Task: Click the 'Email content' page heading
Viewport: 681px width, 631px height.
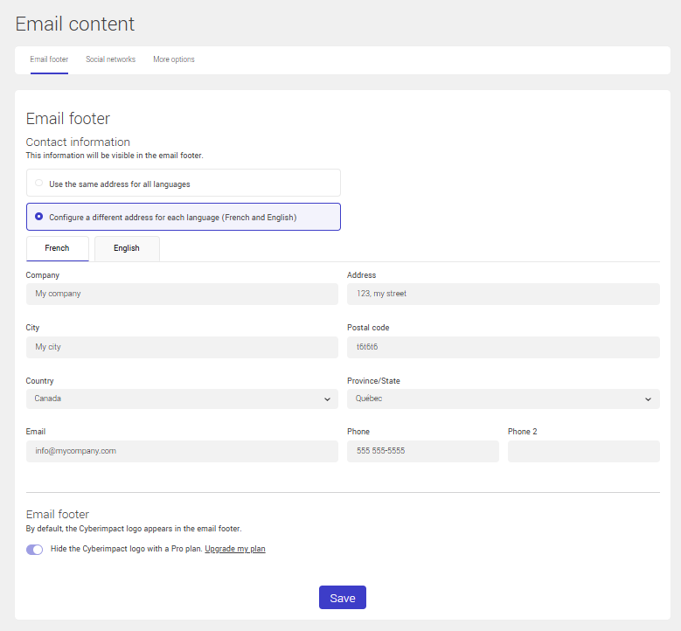Action: coord(75,24)
